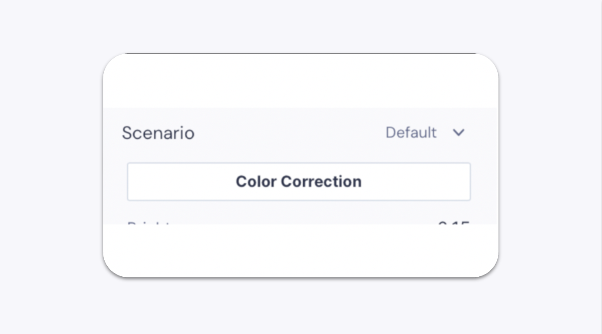Click empty space between Scenario and Default
Viewport: 602px width, 334px height.
[290, 133]
